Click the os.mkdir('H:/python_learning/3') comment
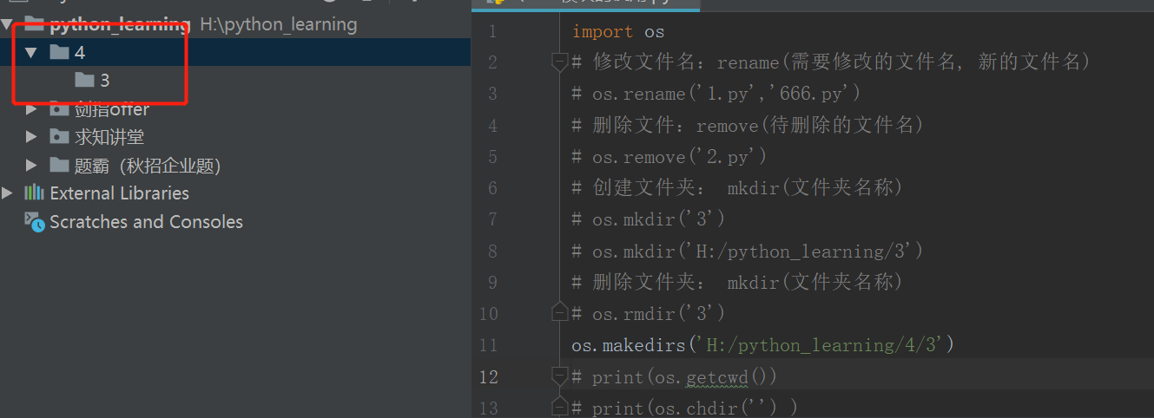This screenshot has width=1154, height=418. 748,251
